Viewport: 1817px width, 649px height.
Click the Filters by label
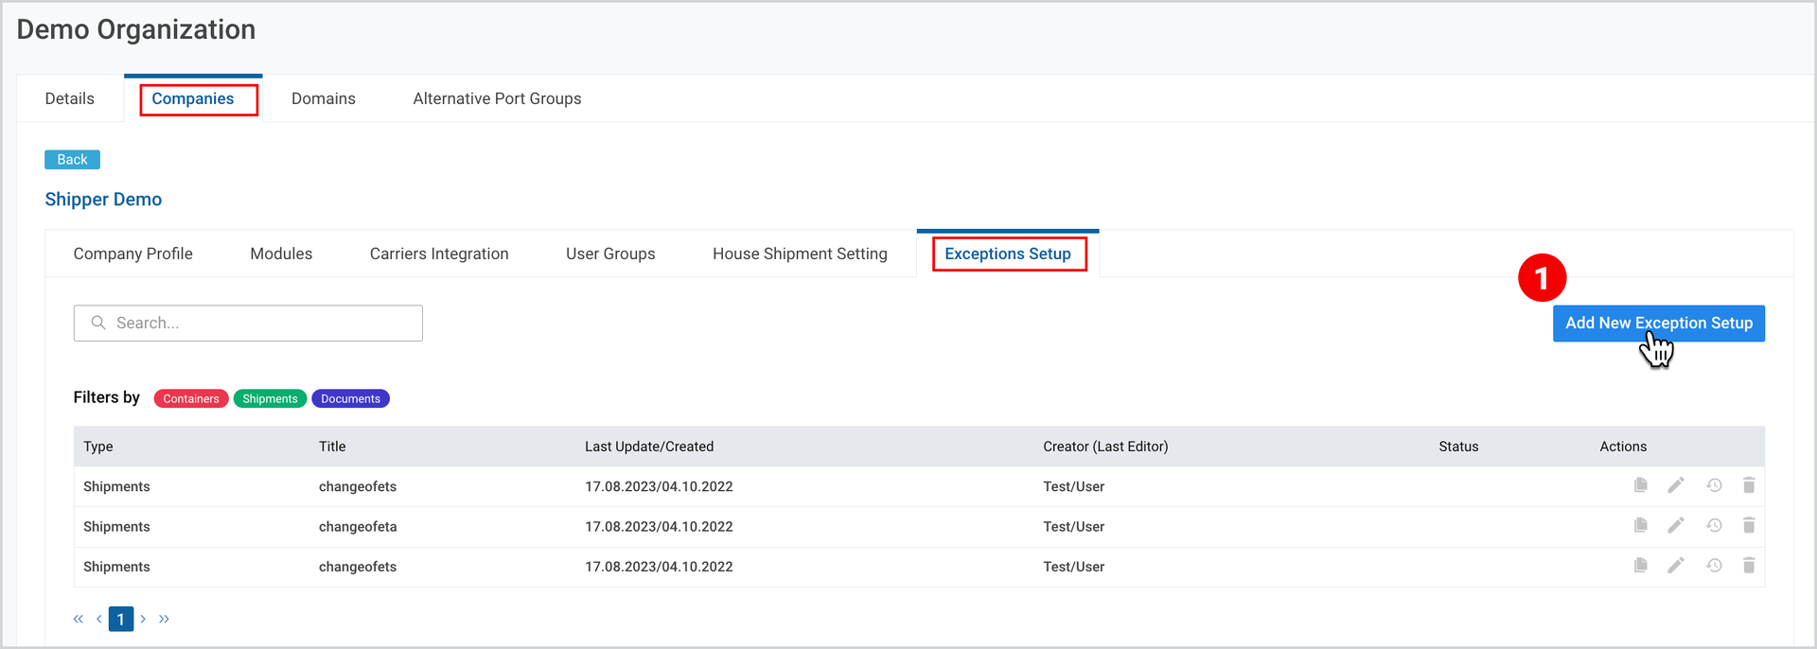[x=107, y=397]
